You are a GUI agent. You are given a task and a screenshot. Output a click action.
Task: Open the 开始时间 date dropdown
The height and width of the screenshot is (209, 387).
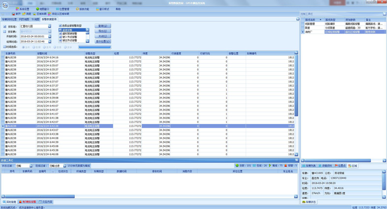49,36
